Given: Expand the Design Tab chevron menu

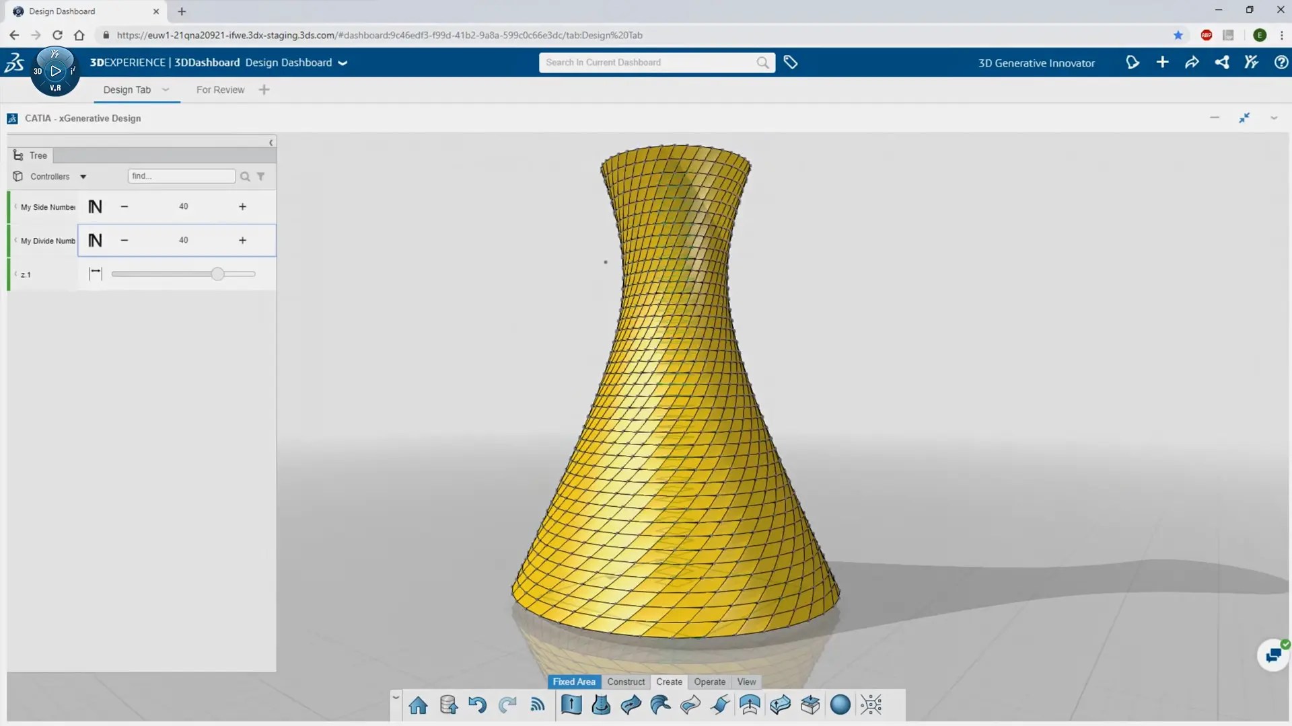Looking at the screenshot, I should point(166,89).
